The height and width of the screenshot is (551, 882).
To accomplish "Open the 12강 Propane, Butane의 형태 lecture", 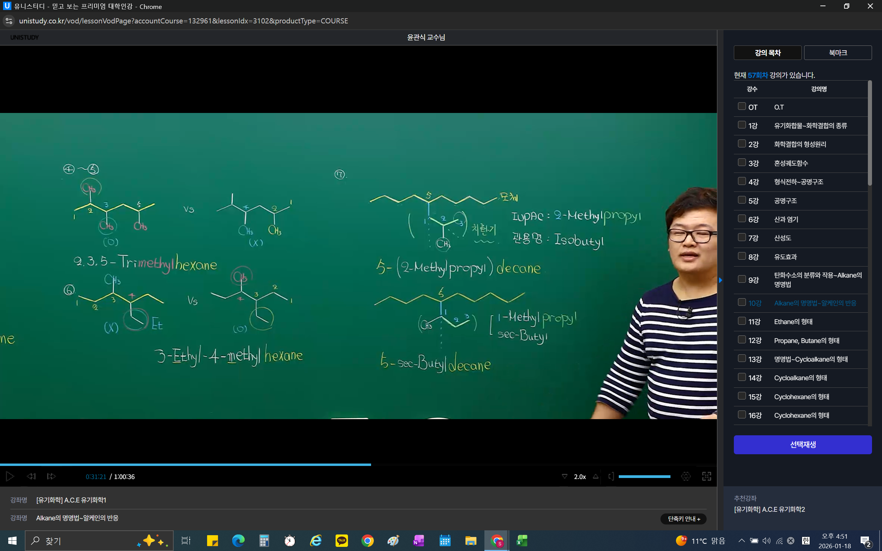I will 806,340.
